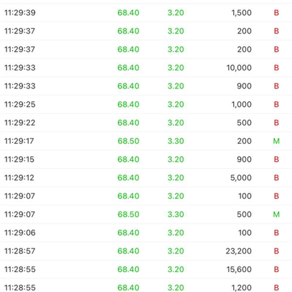Click the 23,200 volume entry
292x292 pixels.
(x=239, y=251)
